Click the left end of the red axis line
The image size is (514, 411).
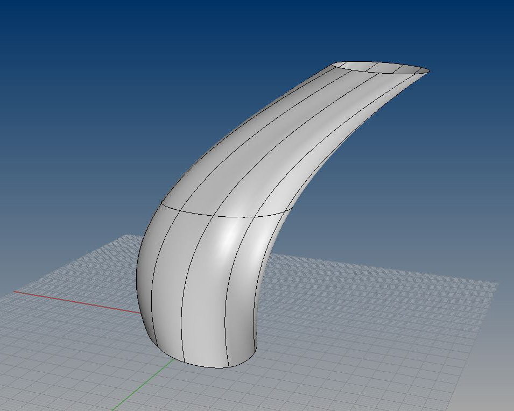coord(15,292)
